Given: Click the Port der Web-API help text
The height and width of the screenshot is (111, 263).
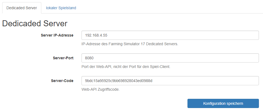Looking at the screenshot, I should coord(126,67).
